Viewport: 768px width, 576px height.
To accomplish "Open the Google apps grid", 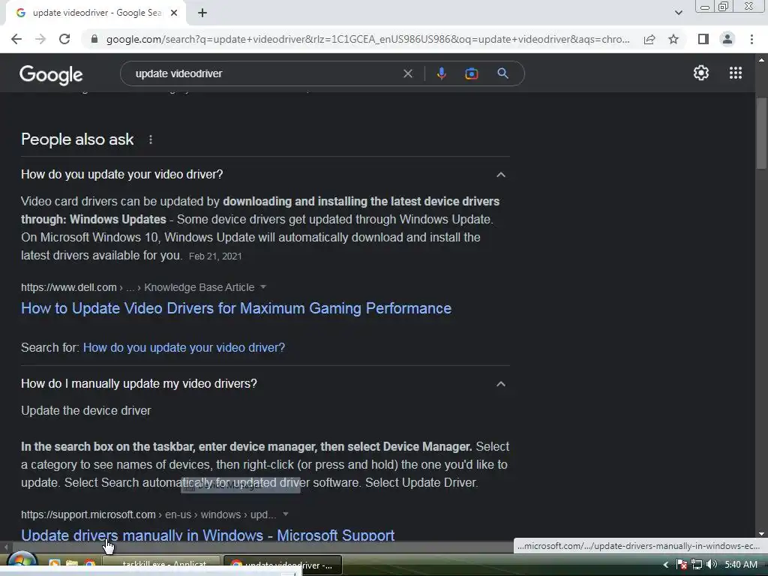I will point(735,73).
